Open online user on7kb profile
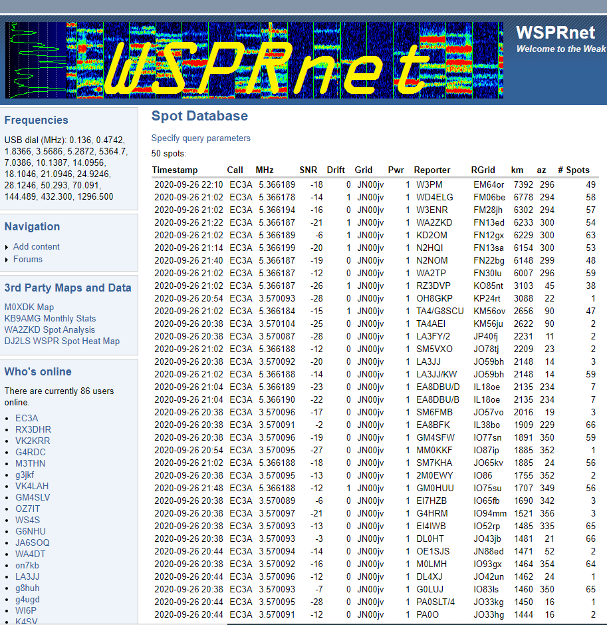Image resolution: width=607 pixels, height=625 pixels. 27,565
